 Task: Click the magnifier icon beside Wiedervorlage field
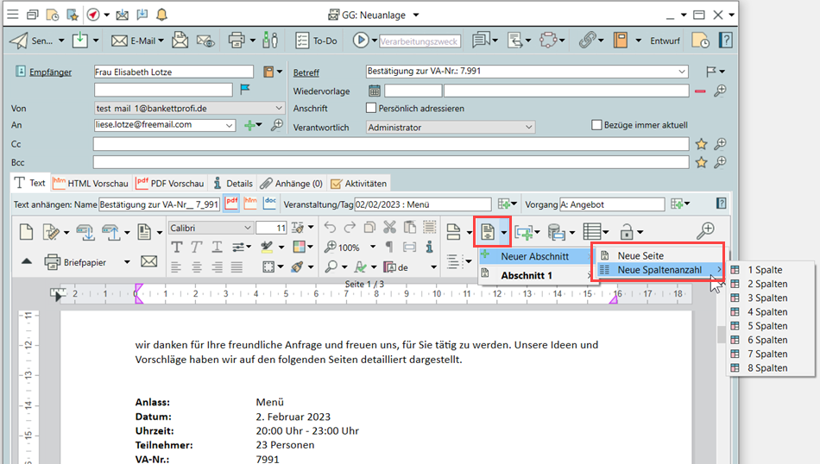click(x=720, y=91)
